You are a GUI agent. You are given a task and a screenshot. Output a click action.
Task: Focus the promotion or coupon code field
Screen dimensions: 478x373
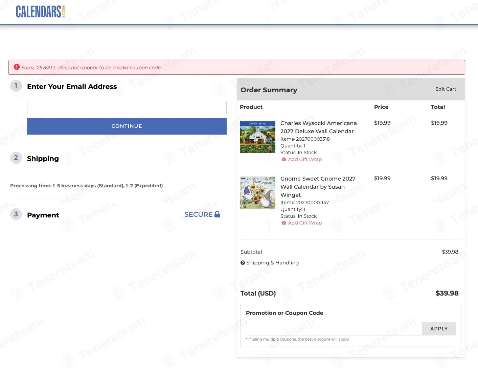(334, 329)
